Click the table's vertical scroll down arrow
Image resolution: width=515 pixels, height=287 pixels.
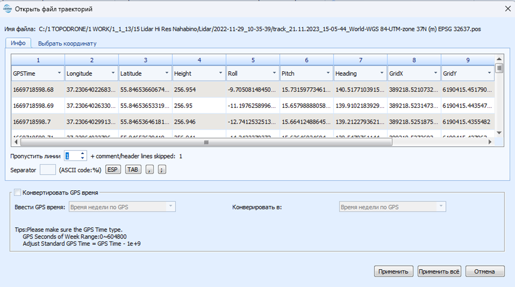pyautogui.click(x=499, y=133)
